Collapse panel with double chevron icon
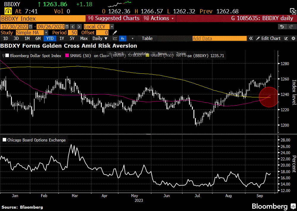 [x=251, y=38]
